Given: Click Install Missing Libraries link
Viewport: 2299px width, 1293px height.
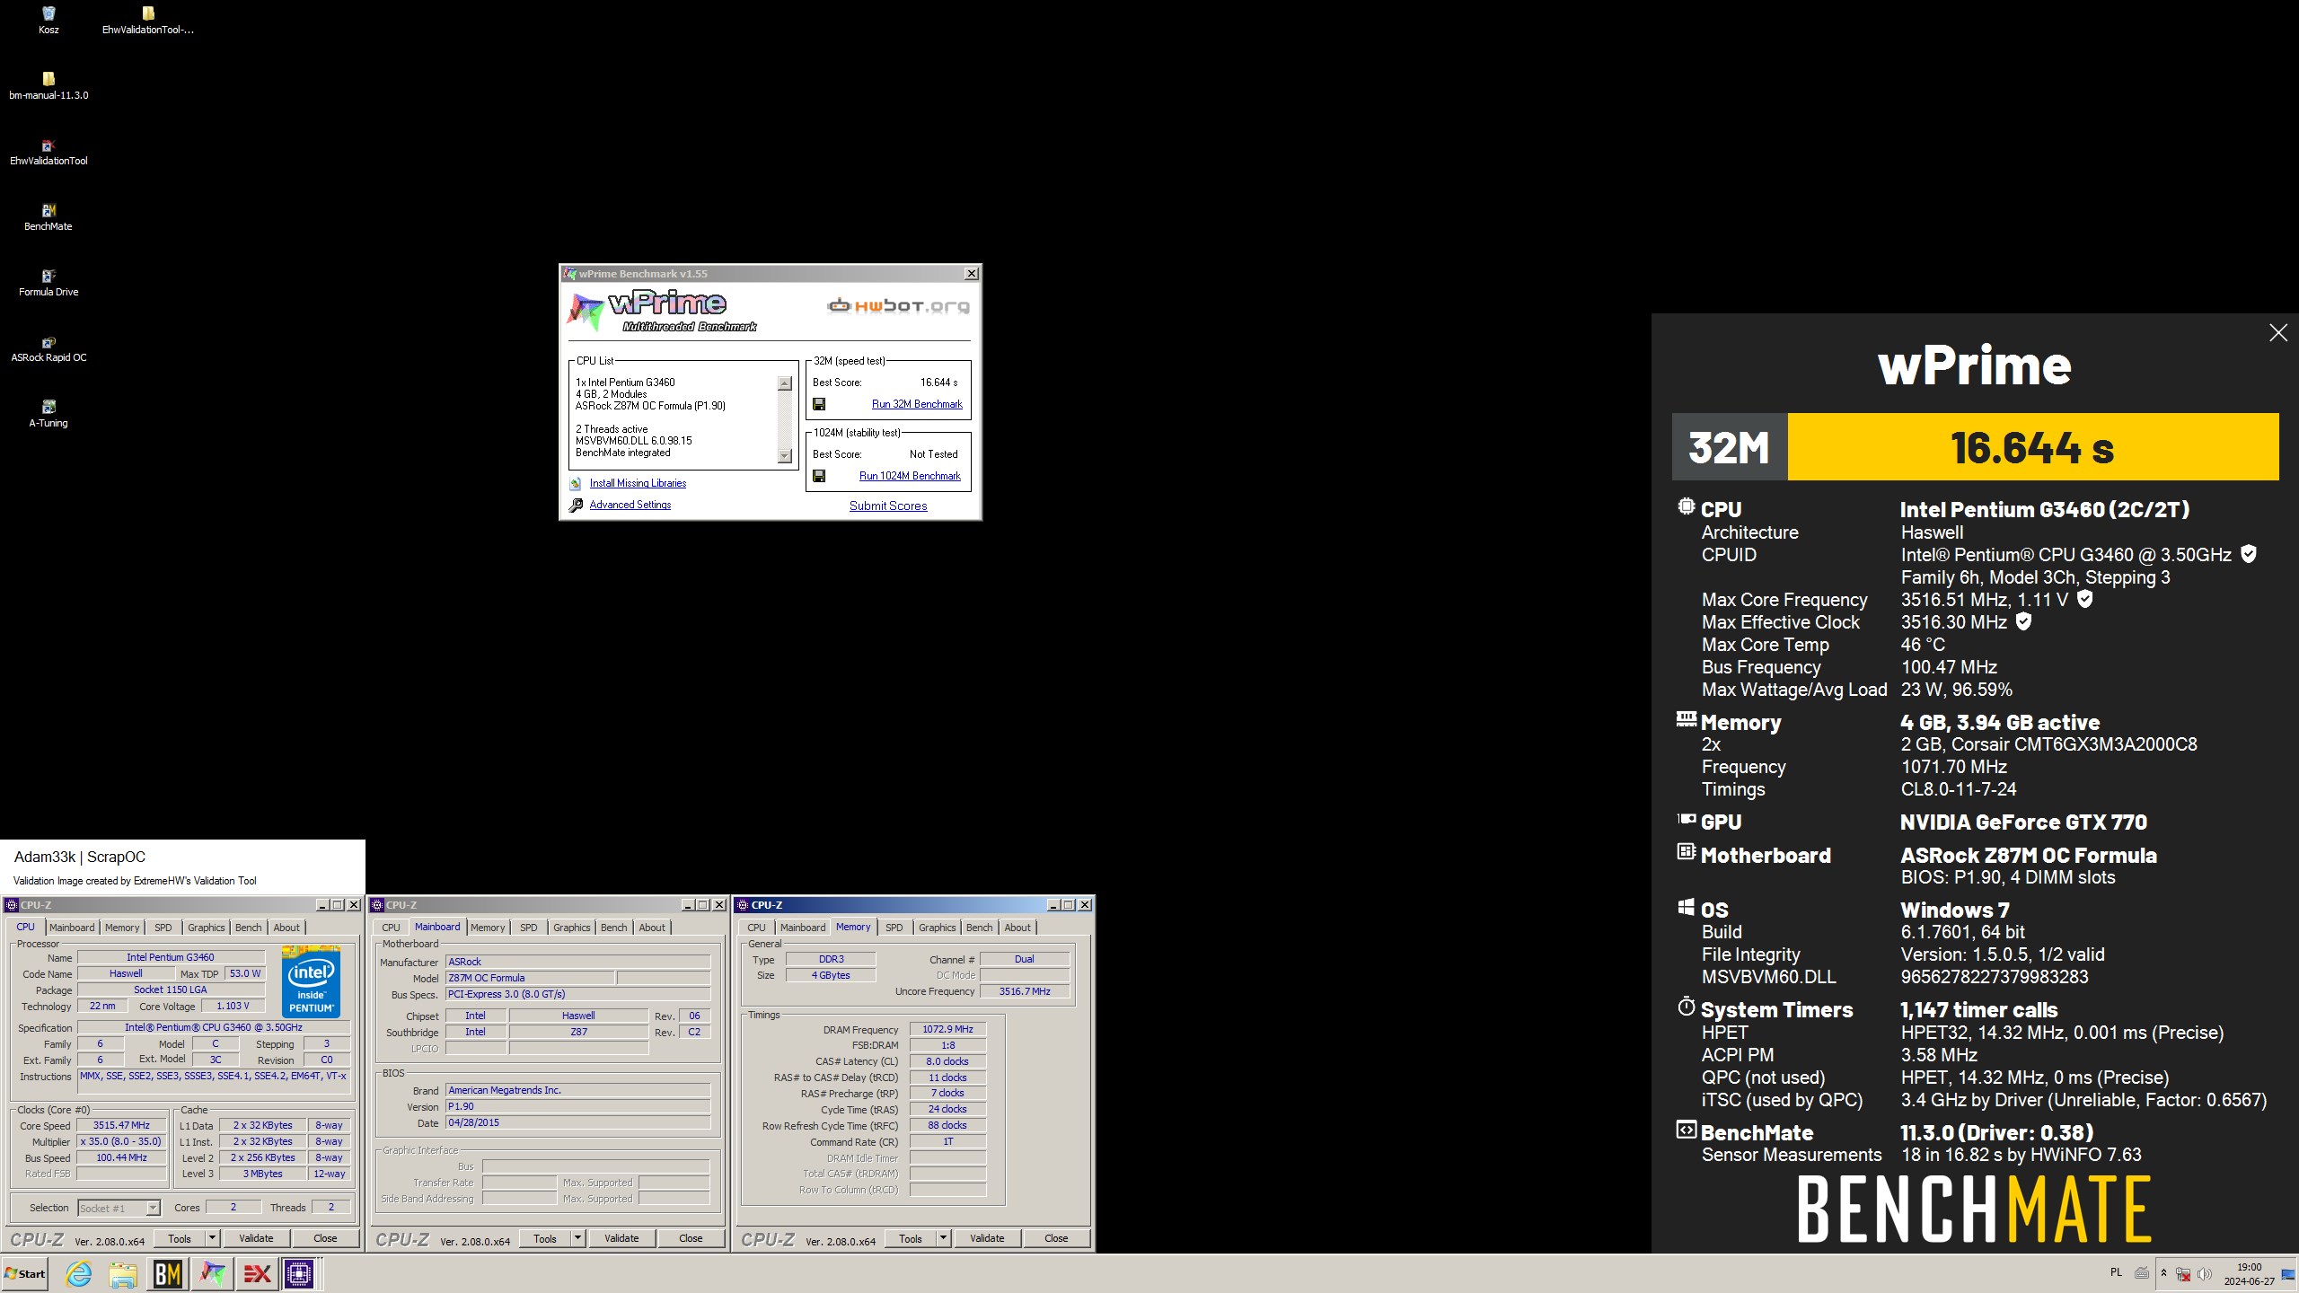Looking at the screenshot, I should [638, 483].
